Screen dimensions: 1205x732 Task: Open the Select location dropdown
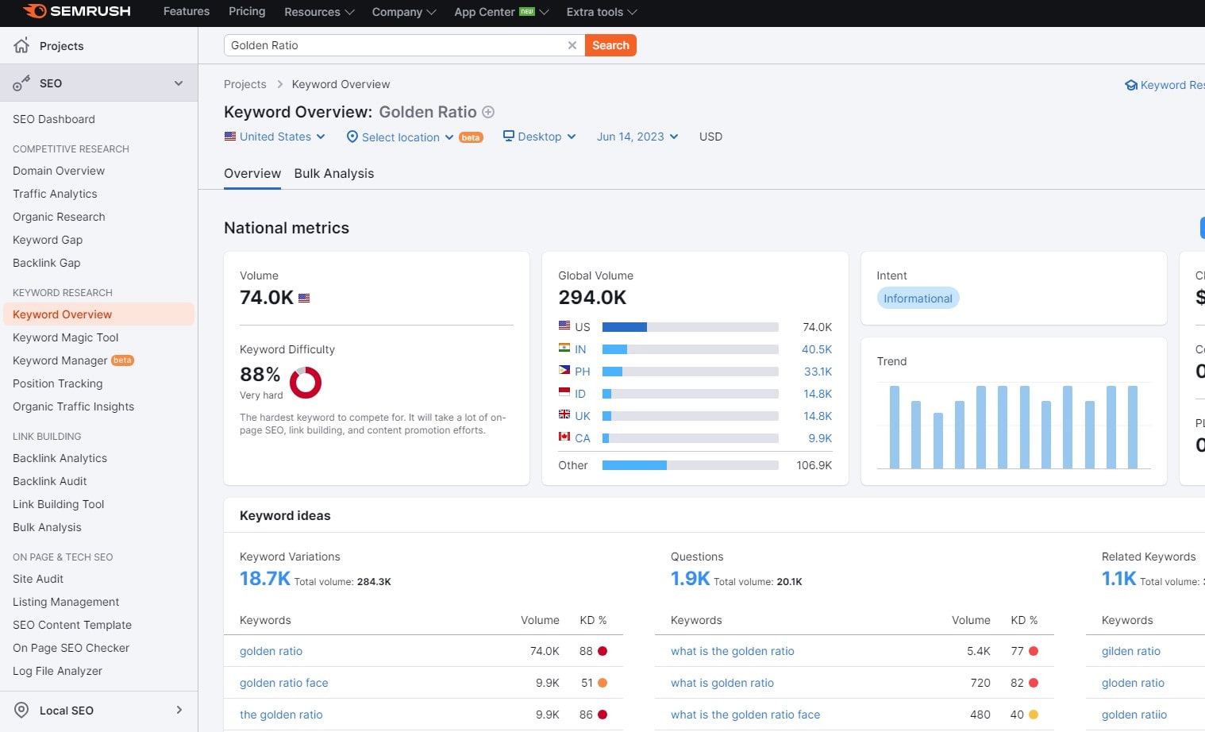point(401,137)
